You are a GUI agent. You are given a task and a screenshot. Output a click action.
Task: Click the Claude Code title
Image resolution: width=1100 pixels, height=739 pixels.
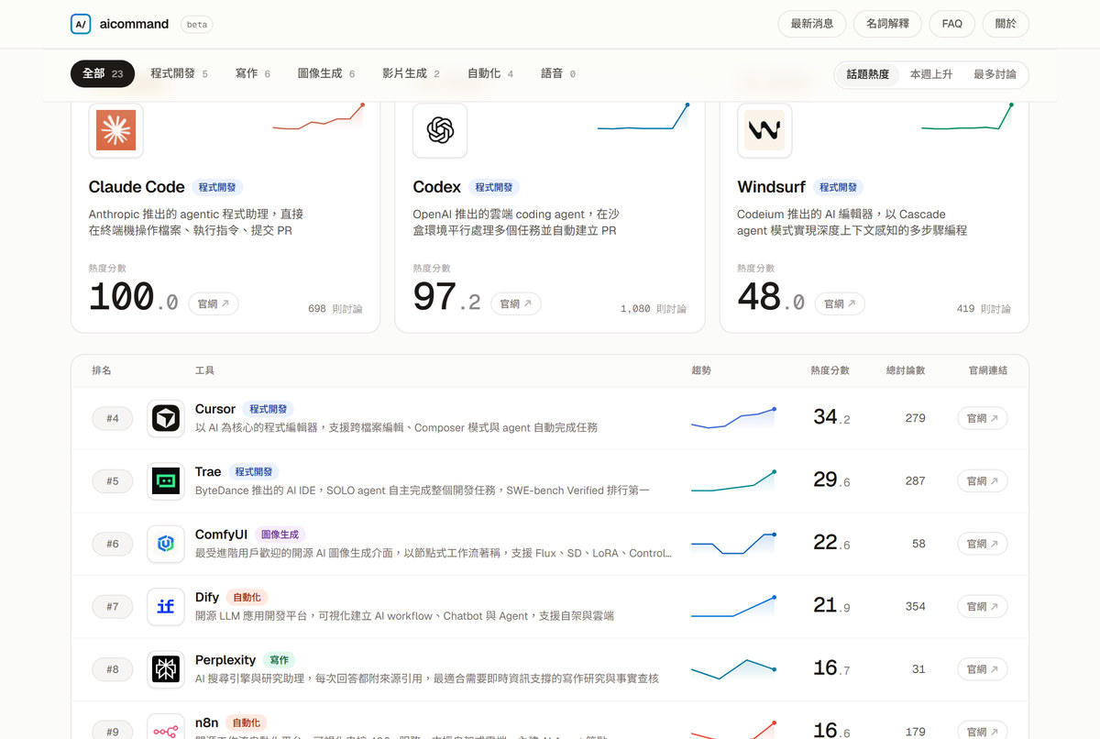click(x=137, y=187)
